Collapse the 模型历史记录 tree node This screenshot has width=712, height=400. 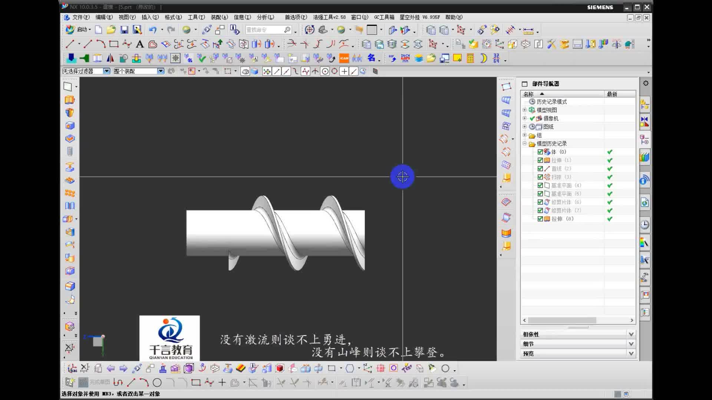525,143
